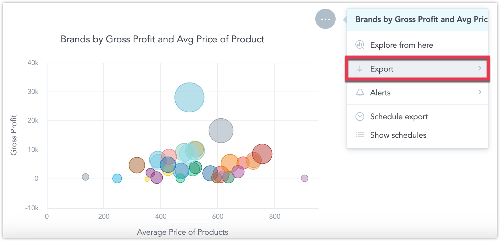
Task: Choose the highlighted Export menu entry
Action: pos(382,69)
